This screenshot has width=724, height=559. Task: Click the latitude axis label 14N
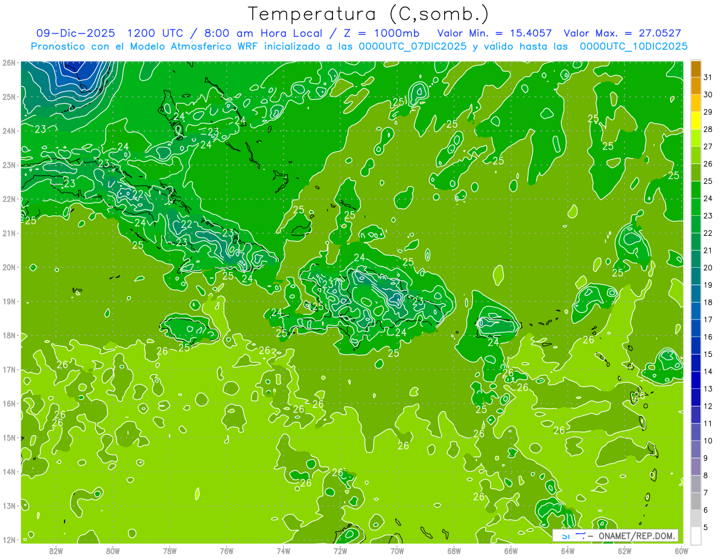[x=9, y=472]
